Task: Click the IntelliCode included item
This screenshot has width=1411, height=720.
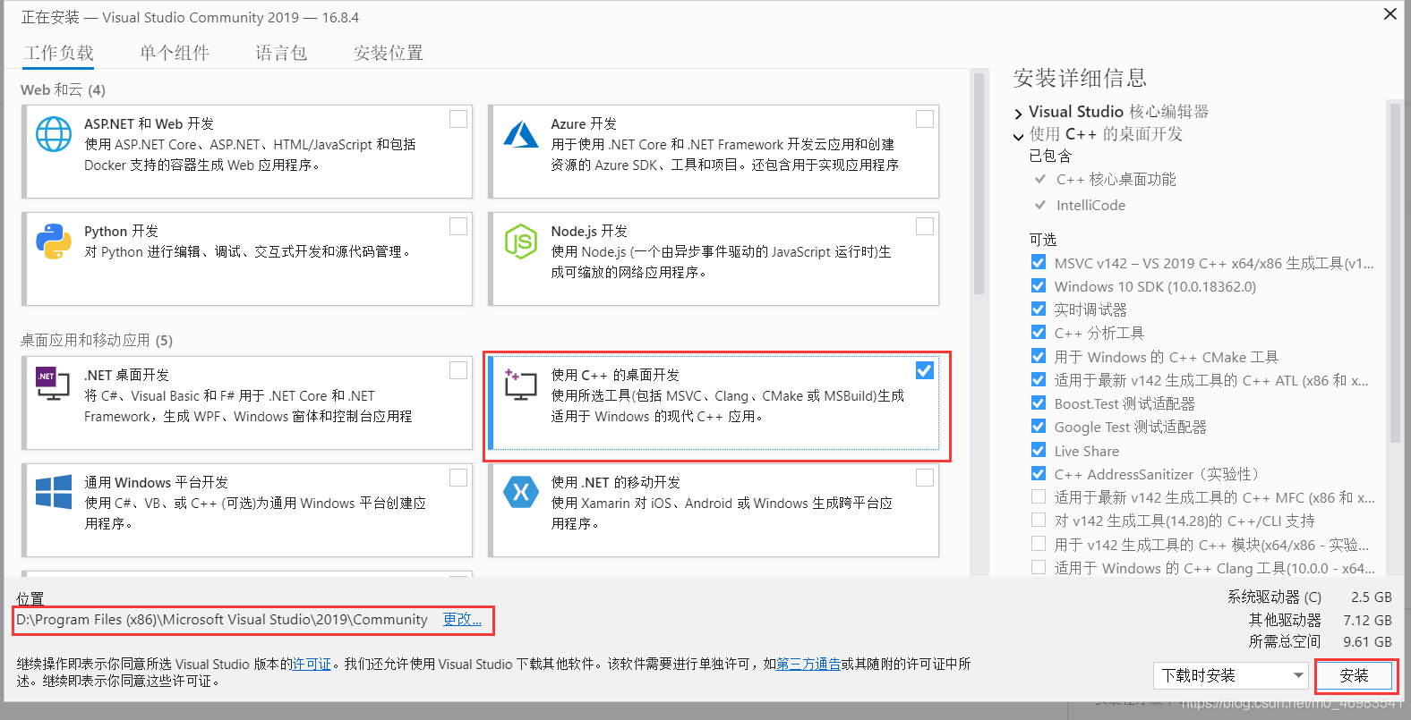Action: [x=1090, y=205]
